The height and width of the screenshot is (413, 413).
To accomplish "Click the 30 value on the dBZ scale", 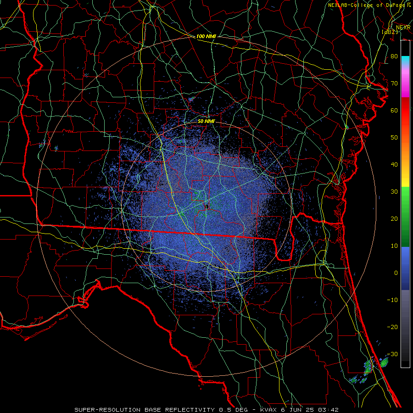I will pyautogui.click(x=394, y=192).
